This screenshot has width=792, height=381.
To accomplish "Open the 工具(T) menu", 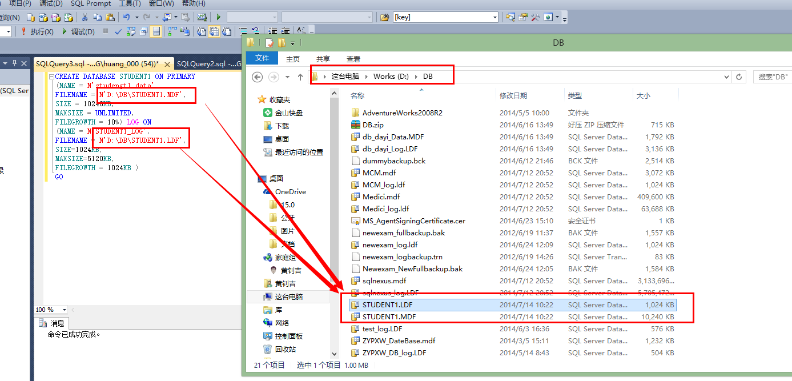I will tap(130, 3).
